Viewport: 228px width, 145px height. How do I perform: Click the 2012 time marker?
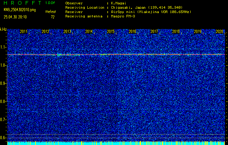point(45,32)
